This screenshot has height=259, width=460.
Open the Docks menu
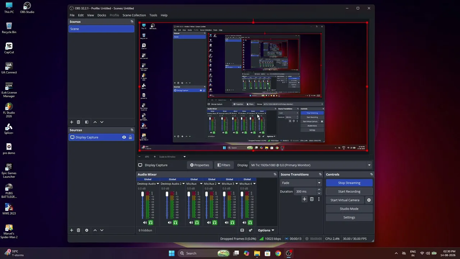pyautogui.click(x=102, y=15)
